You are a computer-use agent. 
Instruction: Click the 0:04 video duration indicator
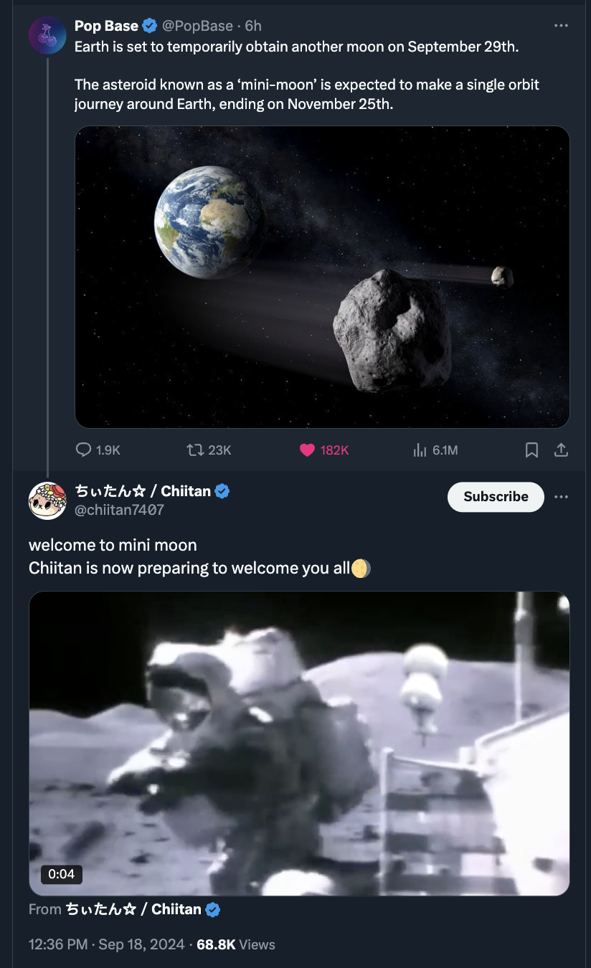pos(60,874)
